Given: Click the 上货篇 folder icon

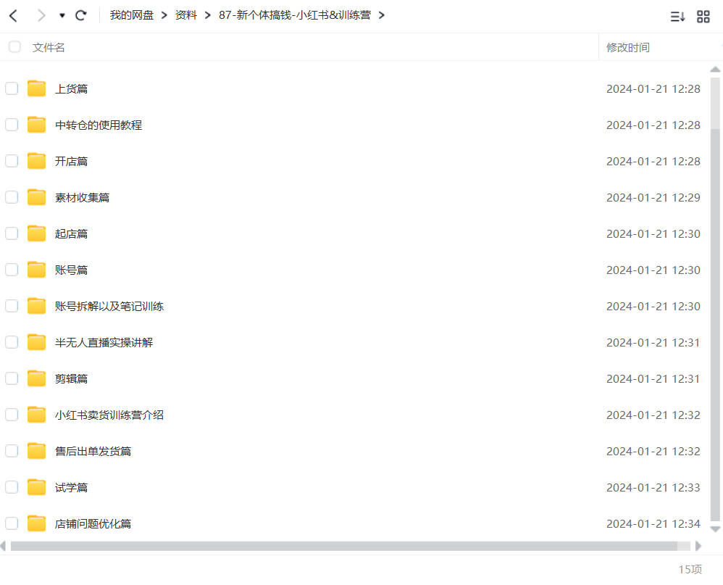Looking at the screenshot, I should tap(36, 88).
